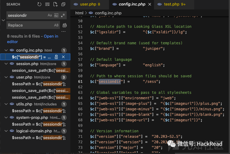Open new search editor icon
Viewport: 230px width, 154px height.
pos(55,4)
